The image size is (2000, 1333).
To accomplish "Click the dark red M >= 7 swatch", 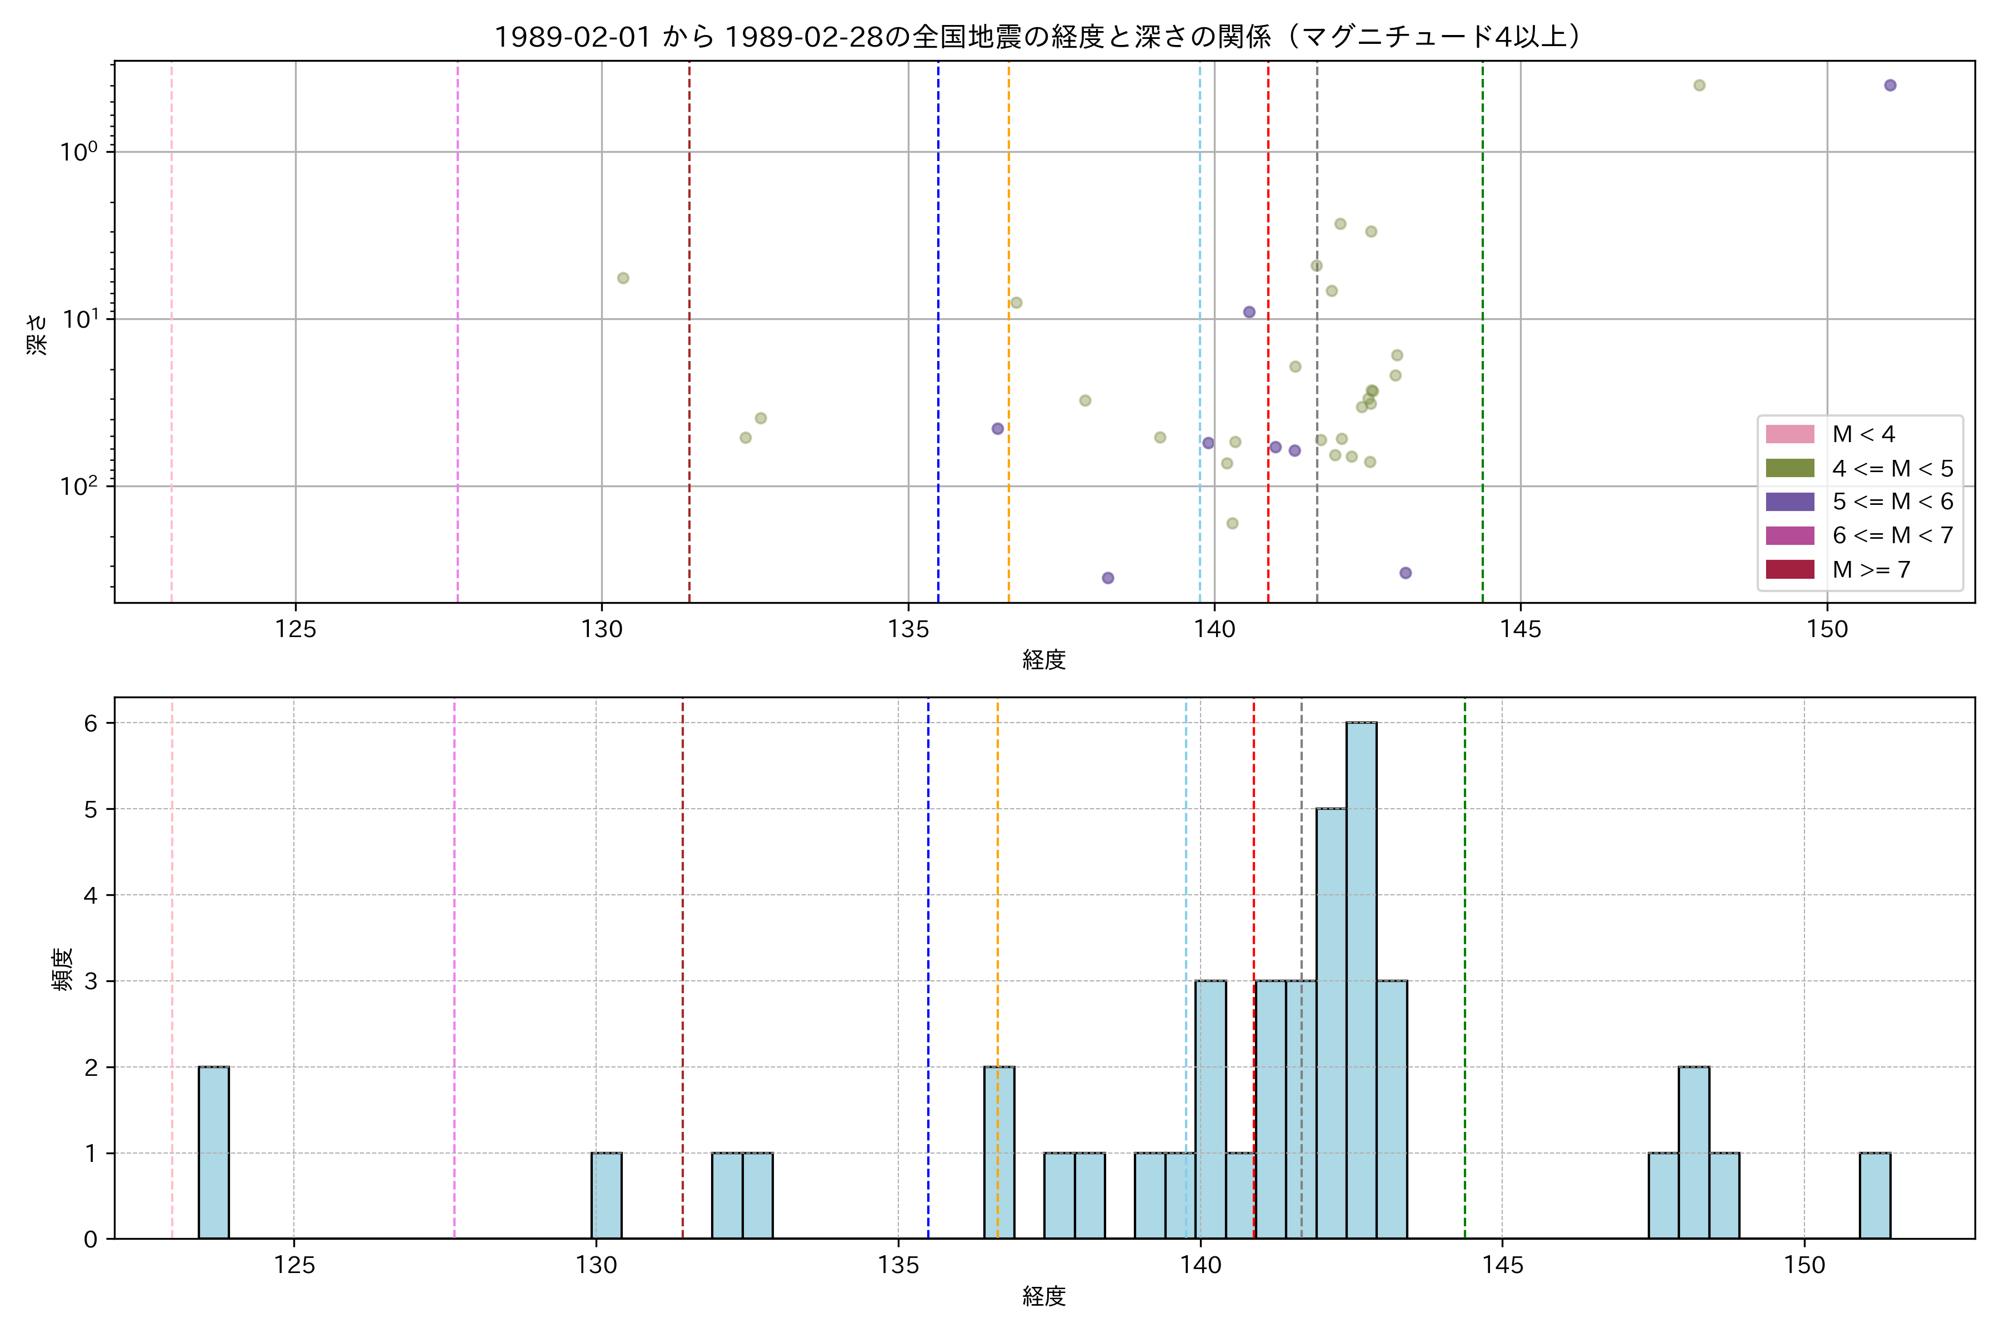I will point(1790,570).
